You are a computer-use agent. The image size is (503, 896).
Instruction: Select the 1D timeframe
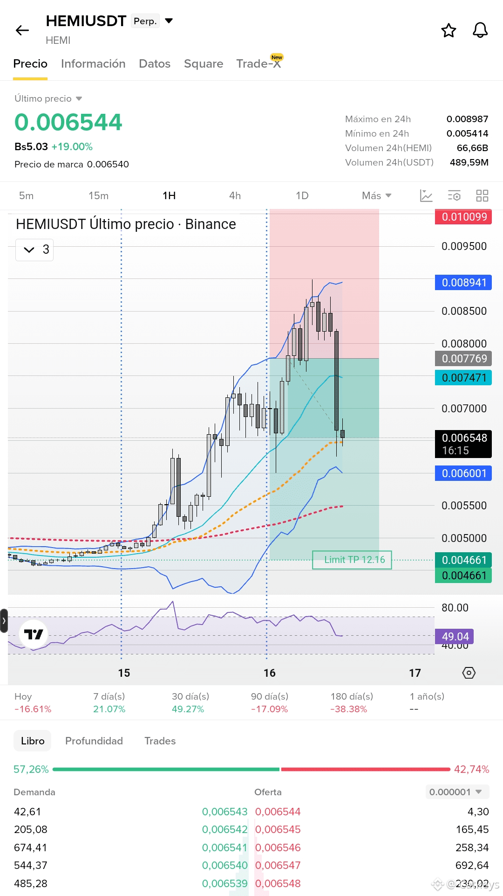(x=302, y=195)
